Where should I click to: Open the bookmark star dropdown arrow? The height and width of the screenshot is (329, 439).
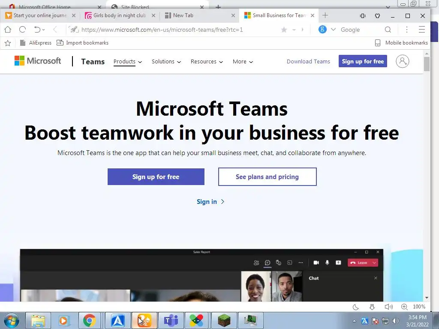click(294, 30)
